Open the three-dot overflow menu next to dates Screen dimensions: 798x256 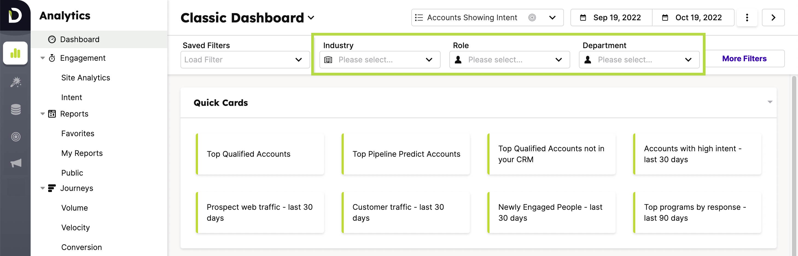pos(747,18)
